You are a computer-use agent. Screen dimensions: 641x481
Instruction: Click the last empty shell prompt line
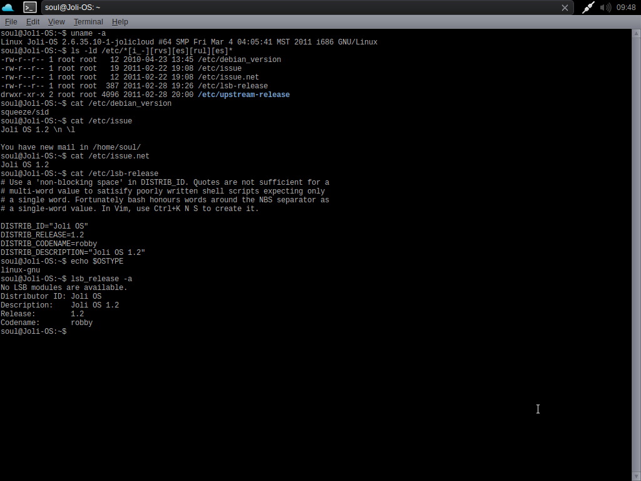tap(34, 331)
